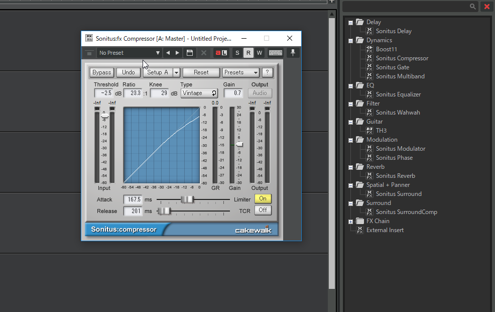Viewport: 495px width, 312px height.
Task: Select Sonitus Reverb plugin
Action: tap(395, 176)
